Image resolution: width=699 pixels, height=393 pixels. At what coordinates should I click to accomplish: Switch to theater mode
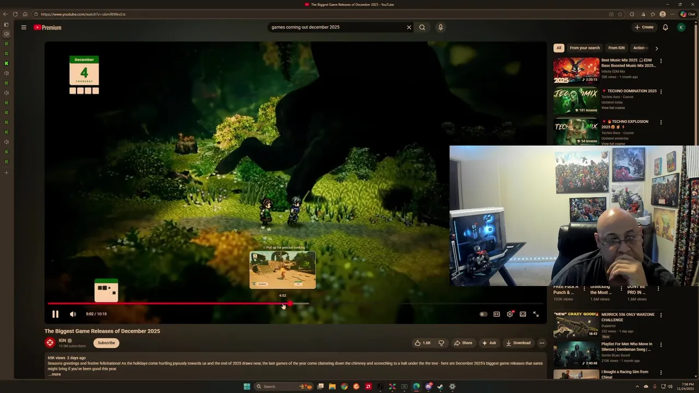pyautogui.click(x=523, y=314)
